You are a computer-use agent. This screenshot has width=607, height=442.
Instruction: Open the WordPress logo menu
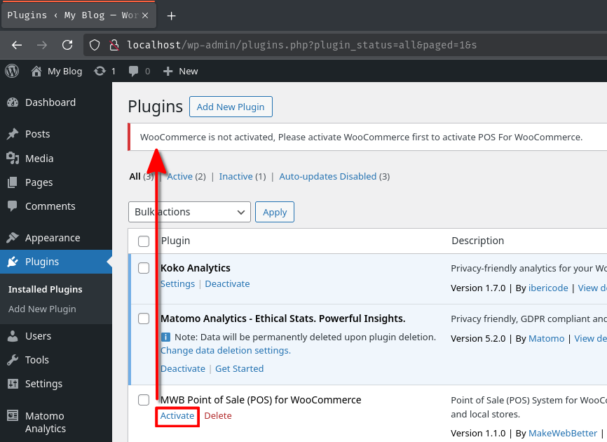point(12,71)
